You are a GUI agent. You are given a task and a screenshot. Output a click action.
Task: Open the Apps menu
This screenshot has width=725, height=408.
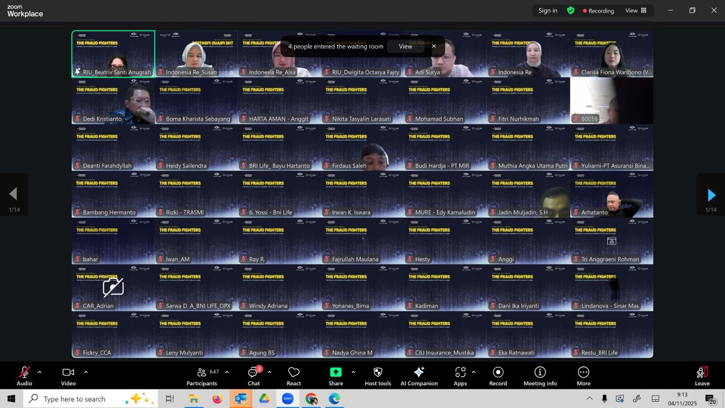460,376
